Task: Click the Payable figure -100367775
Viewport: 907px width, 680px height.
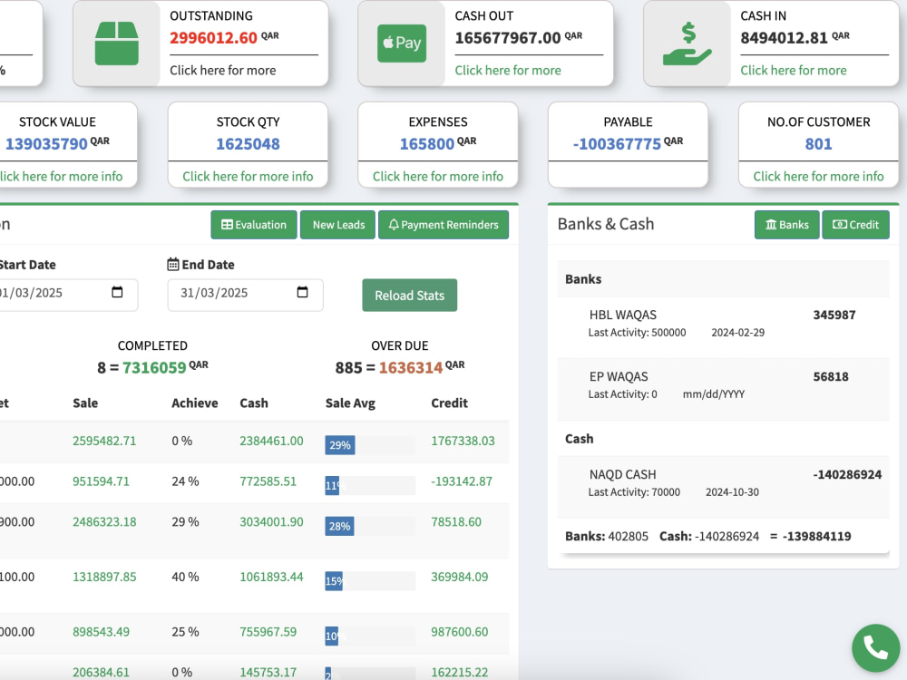Action: pyautogui.click(x=617, y=144)
